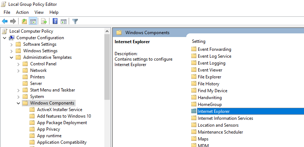This screenshot has height=147, width=304.
Task: Collapse the Administrative Templates node
Action: coord(11,57)
